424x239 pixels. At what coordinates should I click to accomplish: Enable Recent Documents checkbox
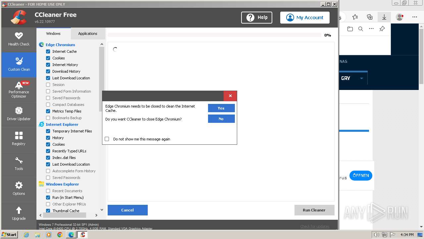[48, 191]
